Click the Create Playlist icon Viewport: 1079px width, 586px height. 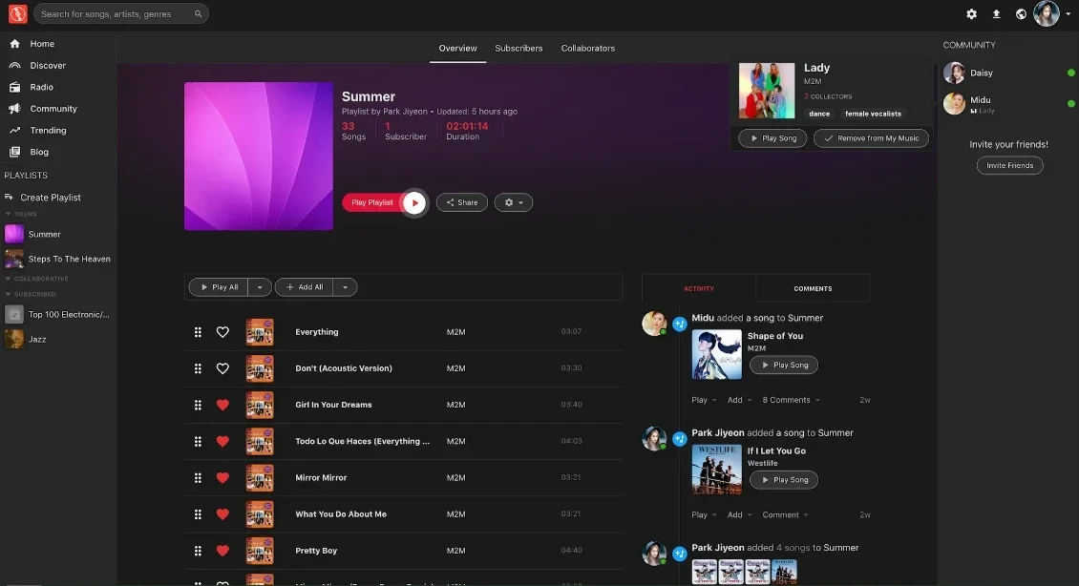(x=9, y=197)
